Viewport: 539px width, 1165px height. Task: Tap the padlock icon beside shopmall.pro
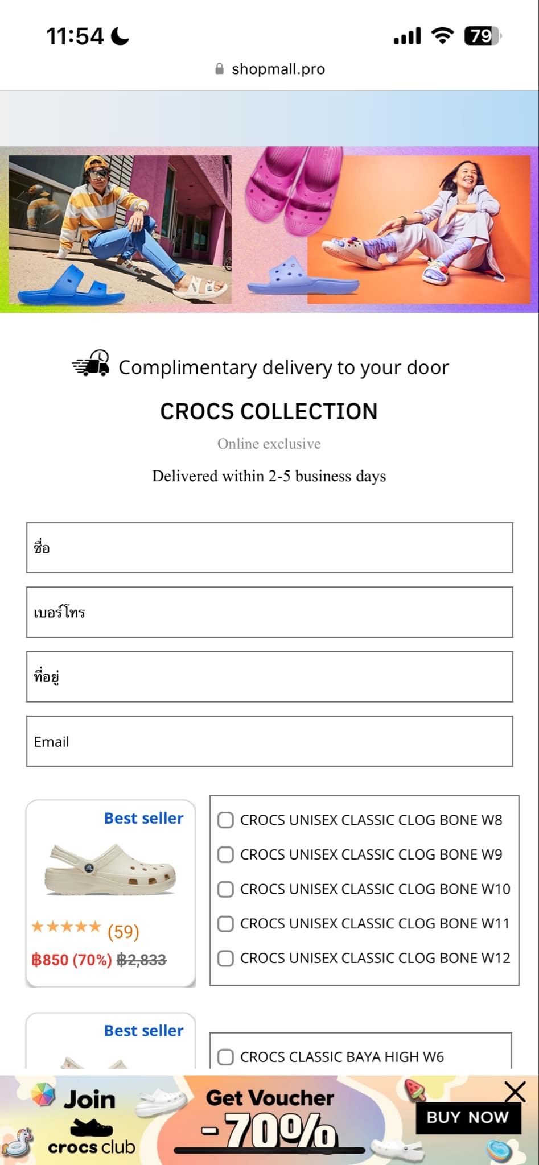(x=219, y=69)
